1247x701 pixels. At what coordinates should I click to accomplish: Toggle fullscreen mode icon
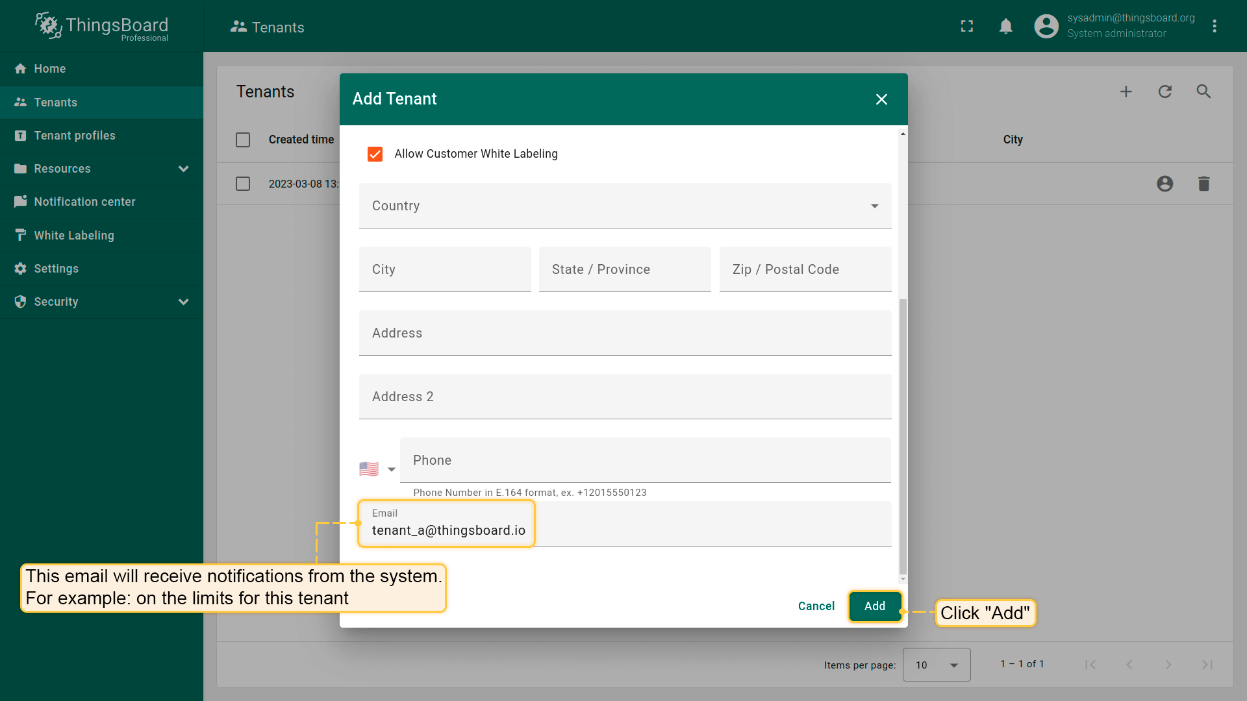[967, 26]
